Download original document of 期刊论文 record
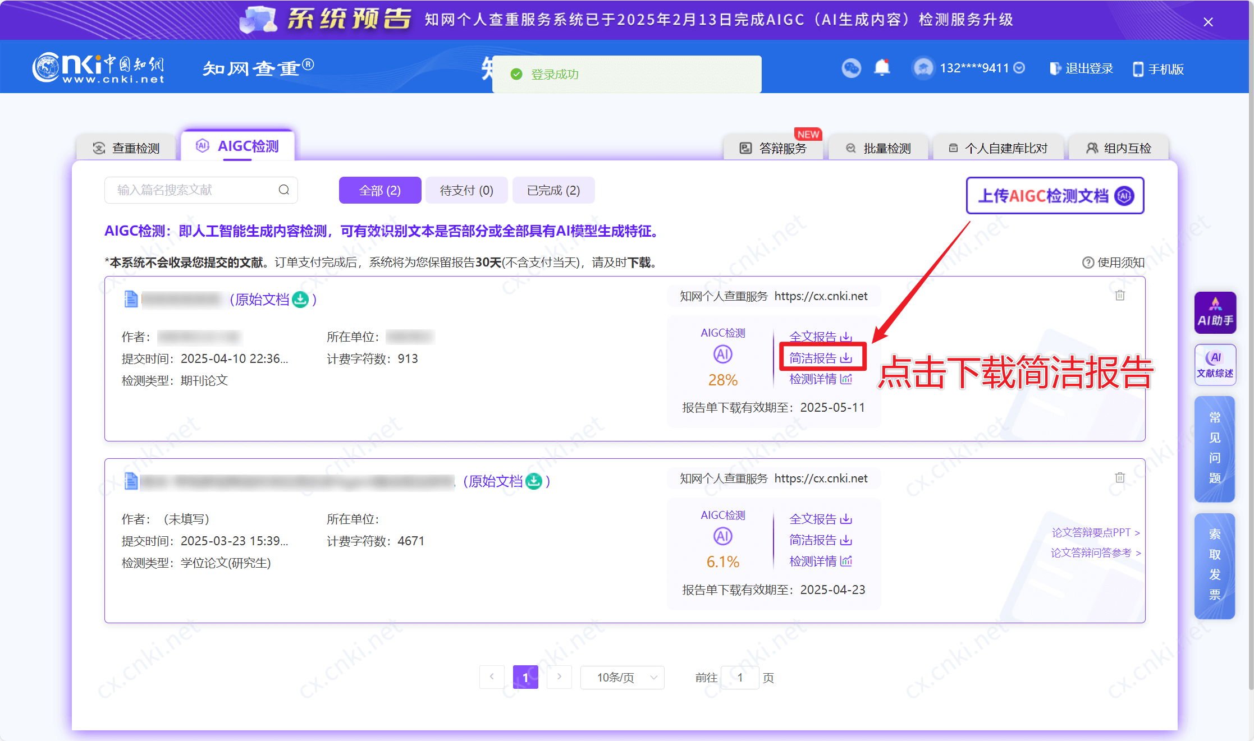The width and height of the screenshot is (1254, 741). click(x=301, y=300)
